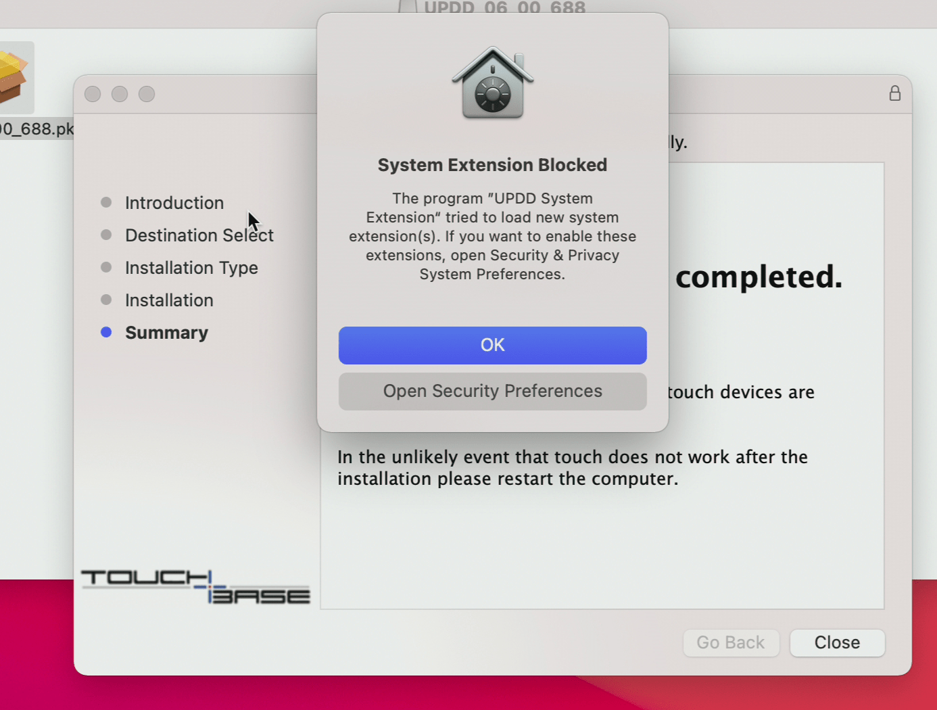Image resolution: width=937 pixels, height=710 pixels.
Task: Click the UPDD_06_00_688 title text
Action: point(504,8)
